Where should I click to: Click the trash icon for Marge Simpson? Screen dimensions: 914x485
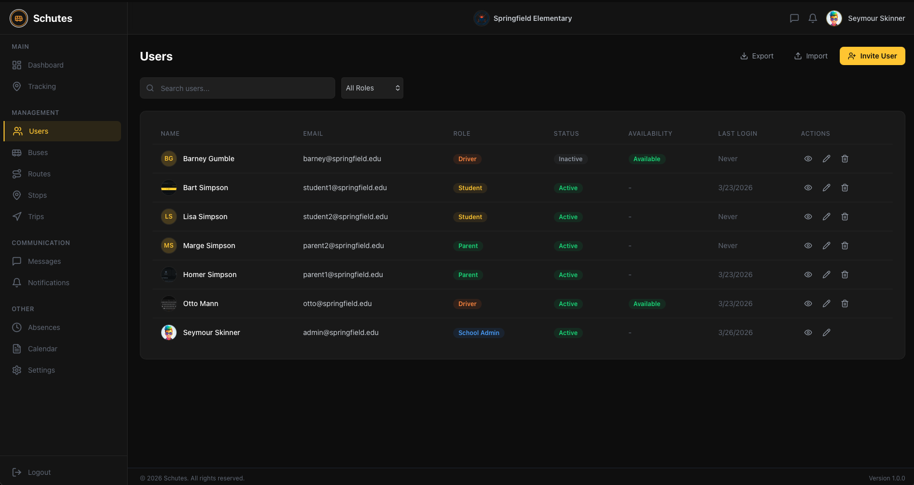pos(845,246)
